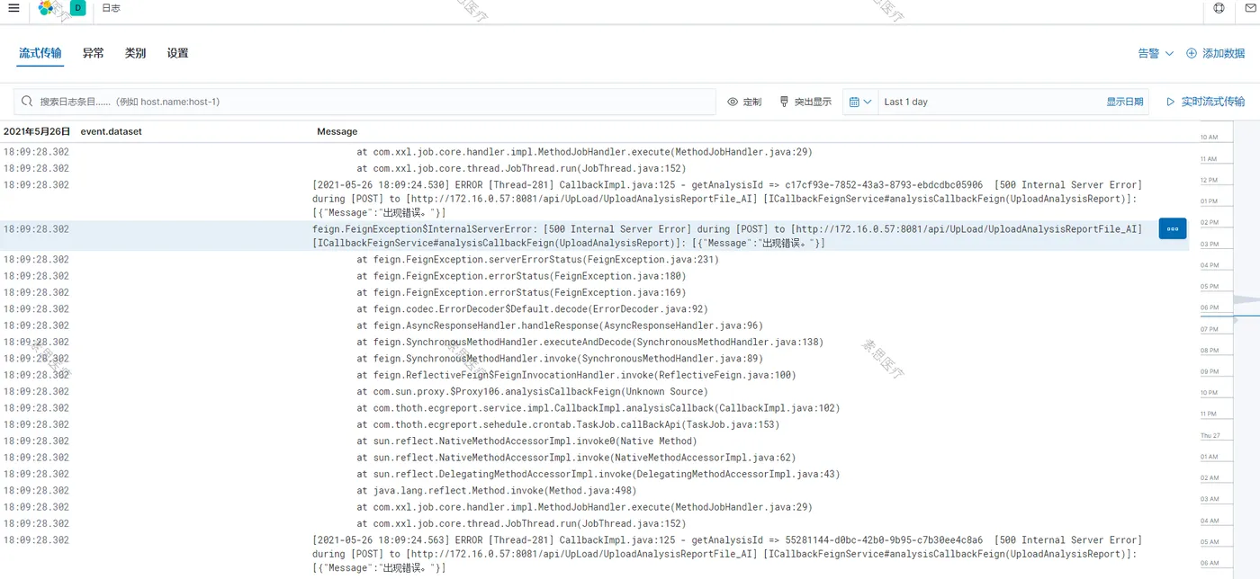Jump to 12 PM on timeline
Screen dimensions: 1260x579
click(x=1209, y=180)
